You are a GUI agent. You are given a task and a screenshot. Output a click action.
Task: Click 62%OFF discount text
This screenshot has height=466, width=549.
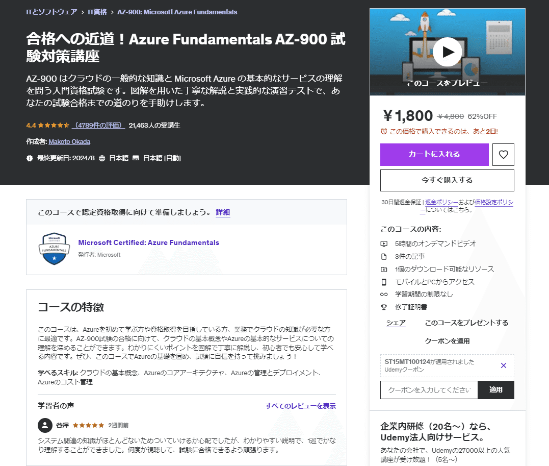point(482,116)
